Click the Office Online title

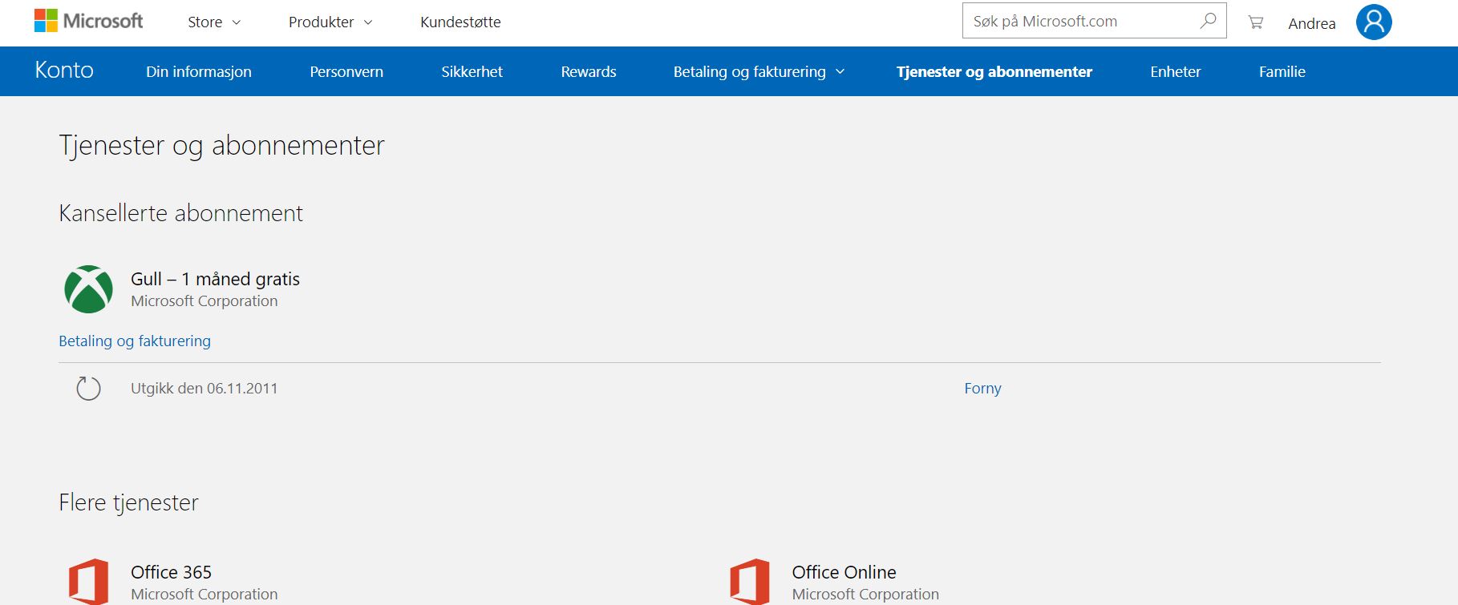pyautogui.click(x=844, y=572)
